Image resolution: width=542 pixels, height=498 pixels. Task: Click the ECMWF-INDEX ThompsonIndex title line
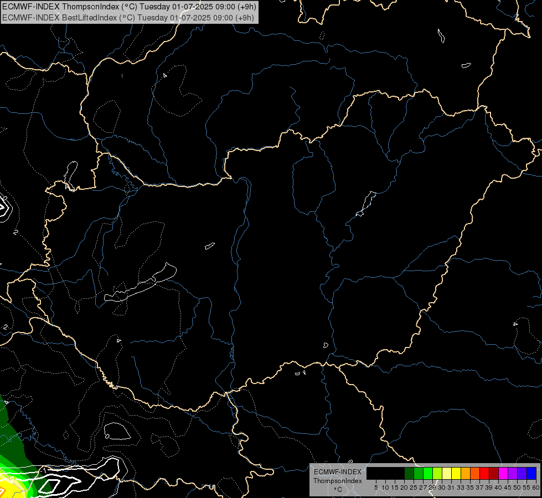pyautogui.click(x=128, y=7)
